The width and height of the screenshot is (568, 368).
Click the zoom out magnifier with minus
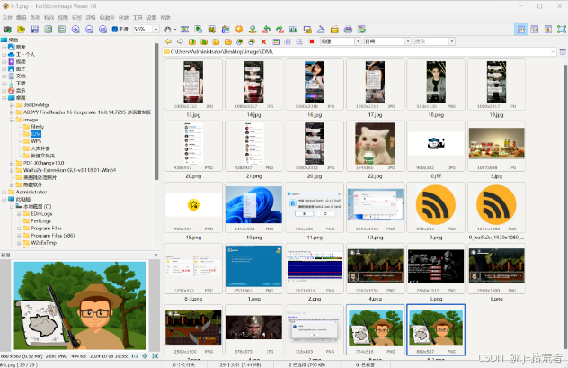click(x=89, y=30)
